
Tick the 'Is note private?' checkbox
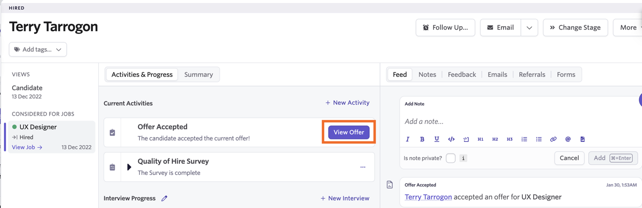(x=451, y=158)
